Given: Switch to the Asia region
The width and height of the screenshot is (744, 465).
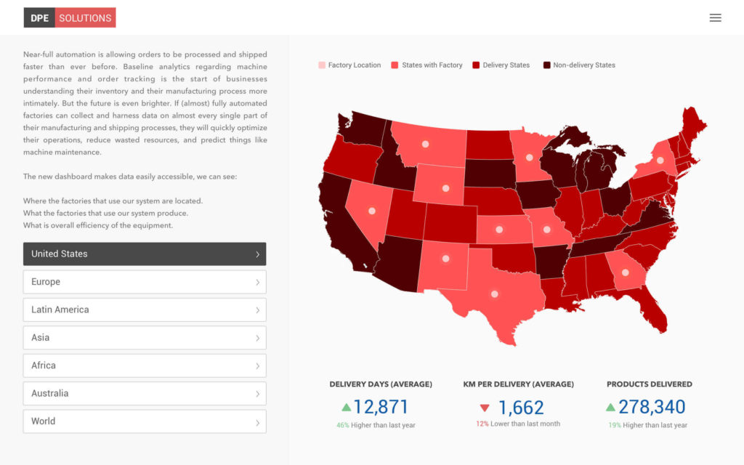Looking at the screenshot, I should (145, 338).
